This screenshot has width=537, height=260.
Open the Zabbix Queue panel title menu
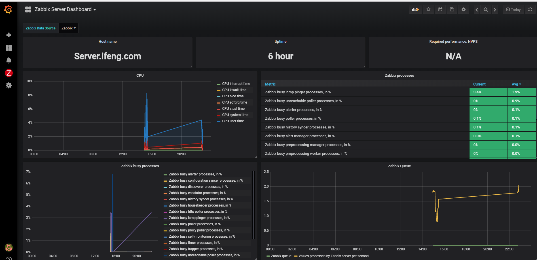point(399,166)
